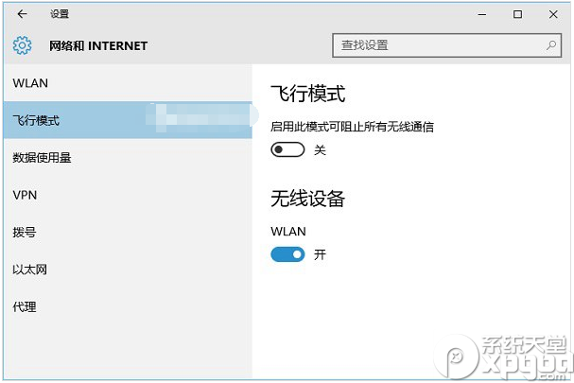Open 数据使用量 settings page
This screenshot has width=574, height=383.
pyautogui.click(x=128, y=157)
